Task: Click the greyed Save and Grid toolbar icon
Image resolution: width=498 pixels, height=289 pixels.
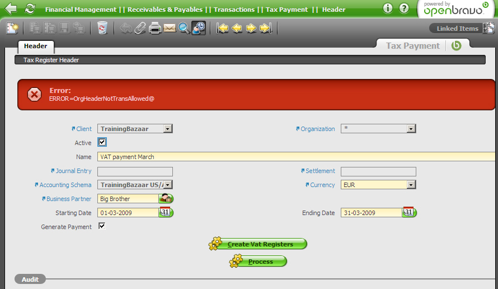Action: [35, 29]
